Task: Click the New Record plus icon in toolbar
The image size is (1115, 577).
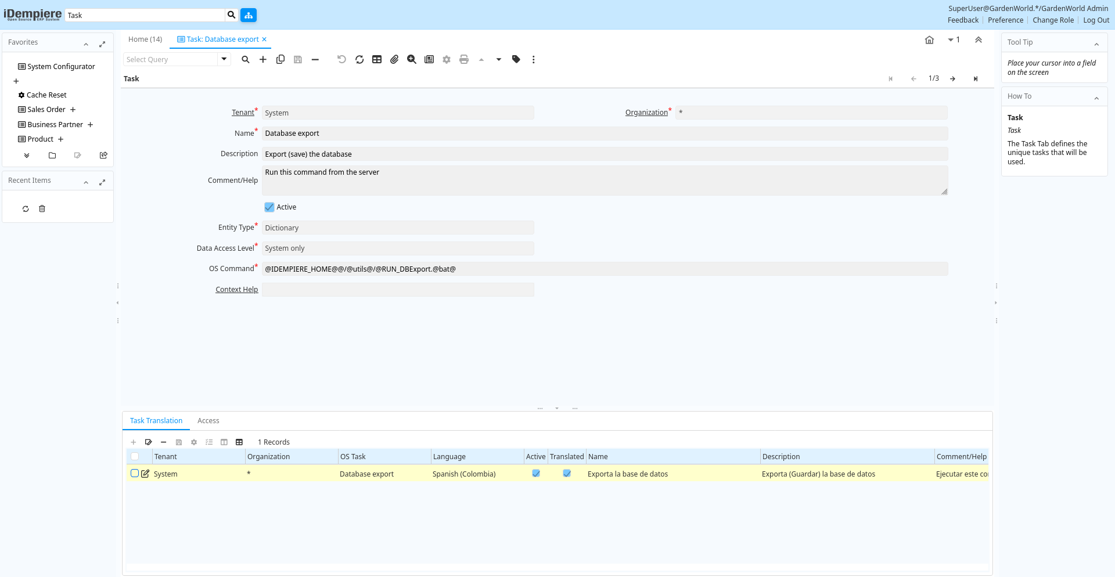Action: pos(263,59)
